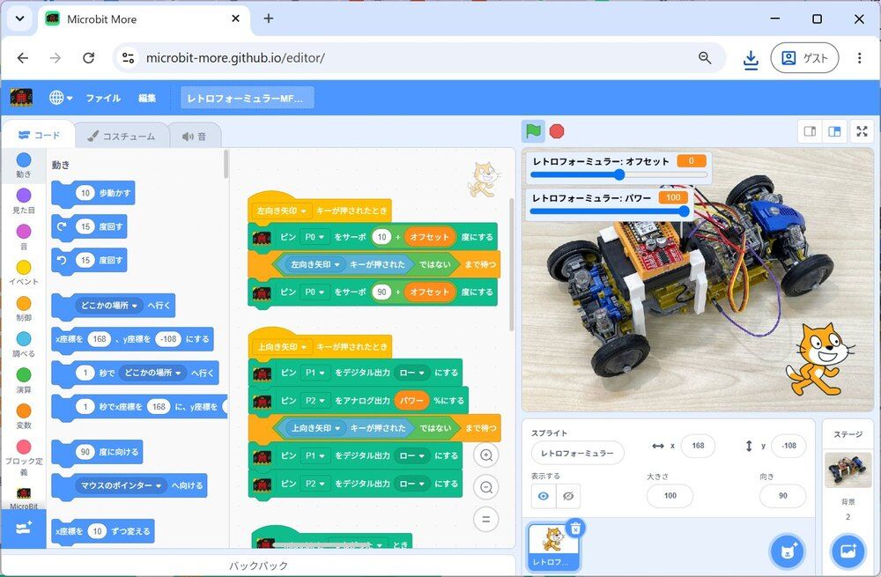Switch to large stage layout

click(835, 131)
